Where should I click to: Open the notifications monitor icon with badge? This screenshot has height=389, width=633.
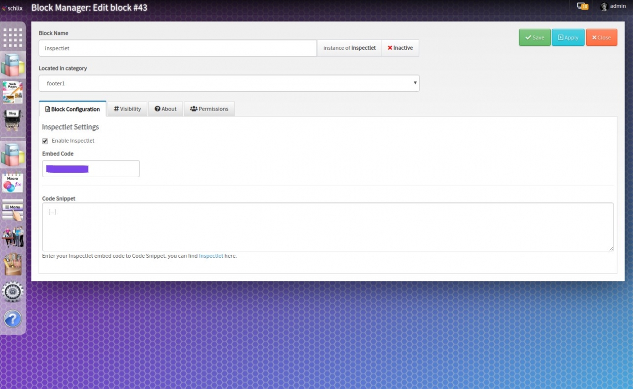coord(582,6)
